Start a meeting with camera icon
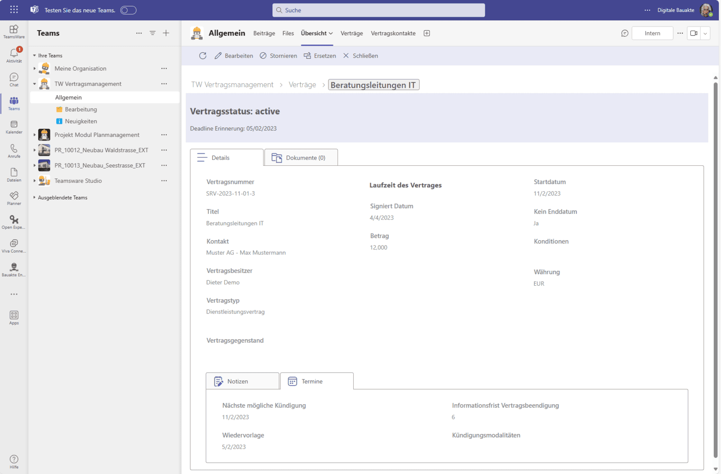The width and height of the screenshot is (721, 474). pos(694,33)
